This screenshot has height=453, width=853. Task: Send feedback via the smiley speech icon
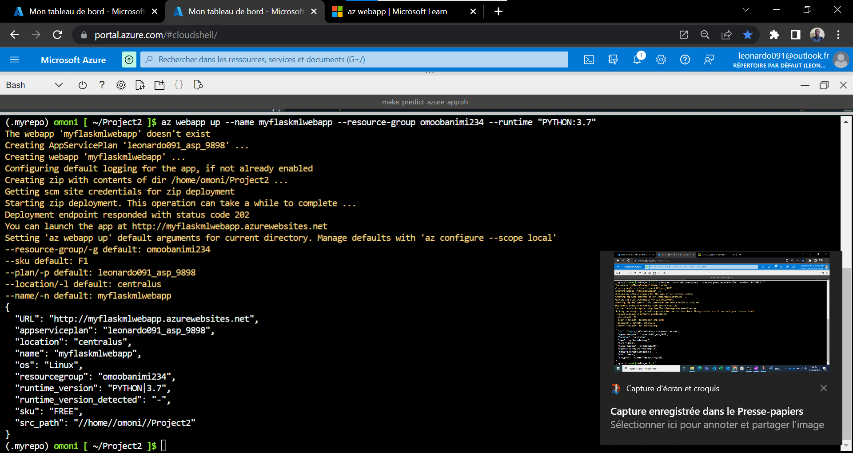709,60
